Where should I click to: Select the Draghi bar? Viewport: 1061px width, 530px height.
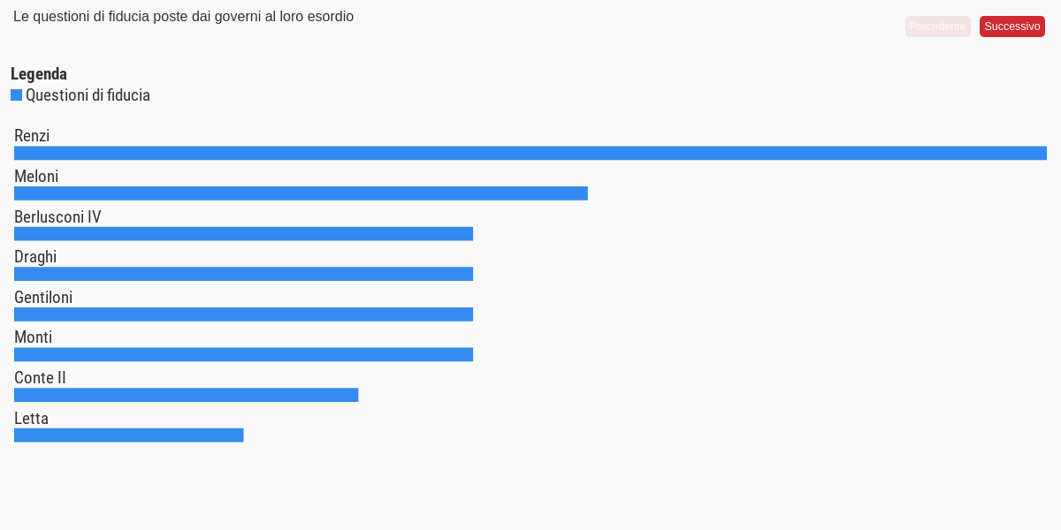(x=243, y=274)
